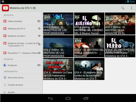Tap the red YouTube app logo
136x102 pixels.
[x=5, y=8]
